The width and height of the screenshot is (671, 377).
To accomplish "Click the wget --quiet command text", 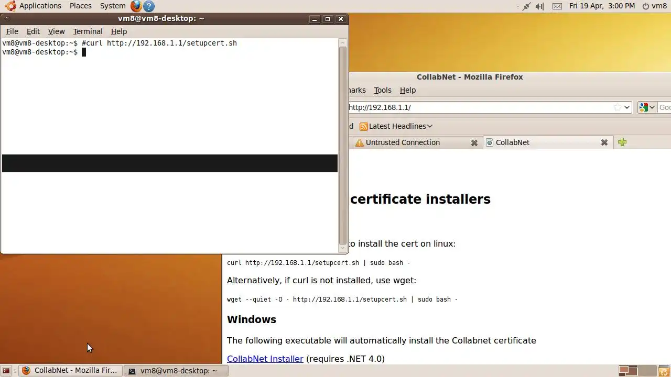I will pos(342,300).
